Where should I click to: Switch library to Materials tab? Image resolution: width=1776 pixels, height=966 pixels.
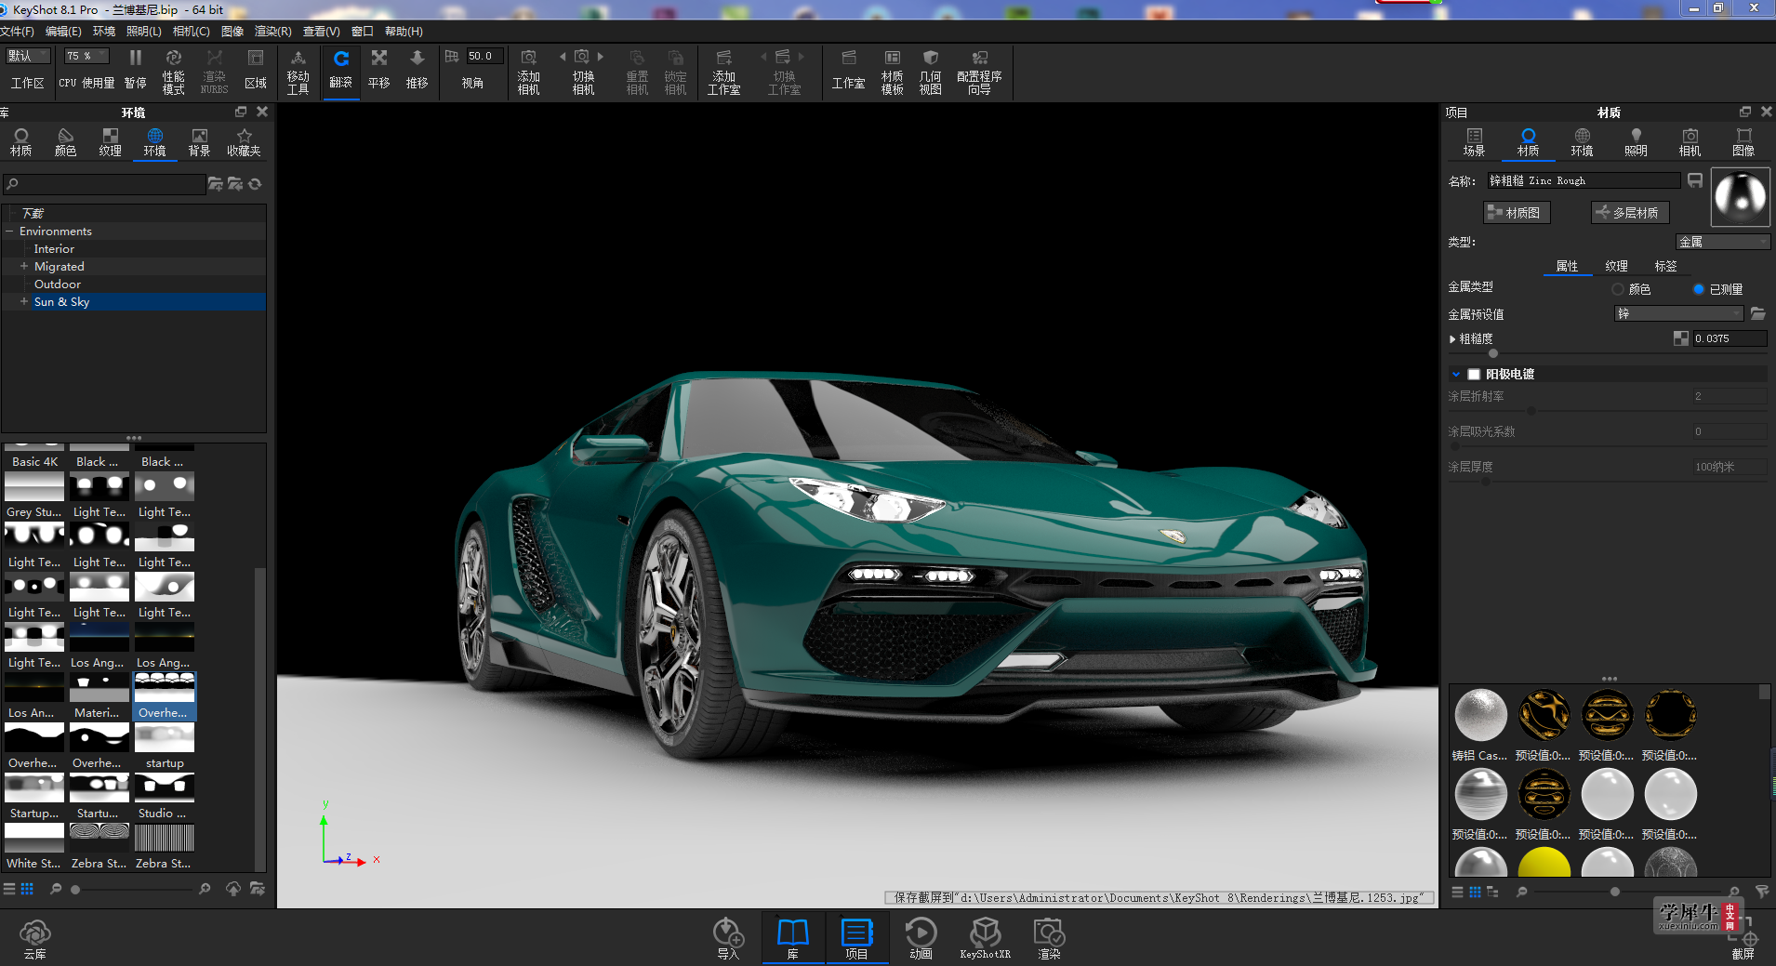pyautogui.click(x=21, y=142)
